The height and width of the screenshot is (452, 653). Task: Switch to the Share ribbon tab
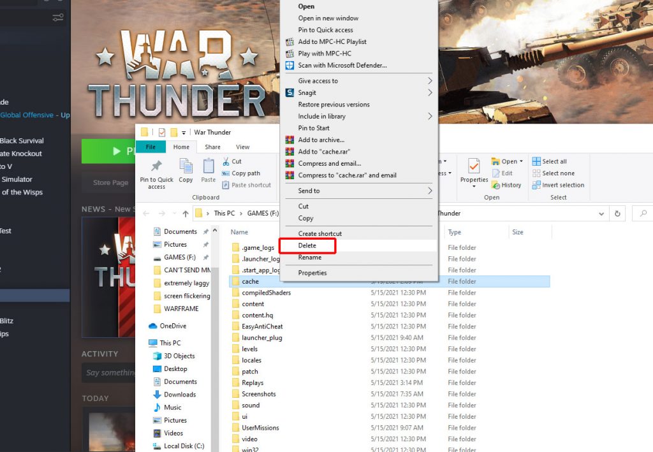pos(212,147)
